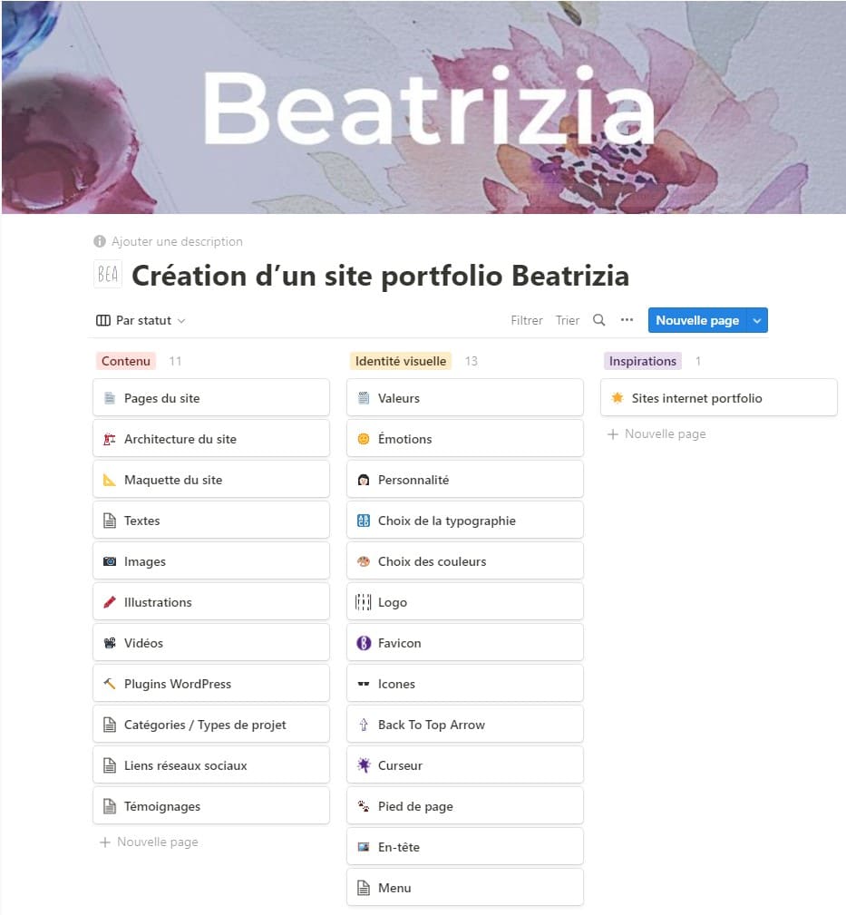Click the BEA page icon beside the title

[x=107, y=273]
